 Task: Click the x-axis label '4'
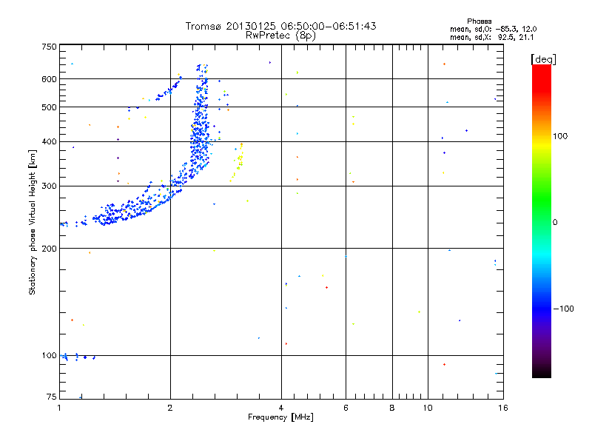[x=281, y=408]
